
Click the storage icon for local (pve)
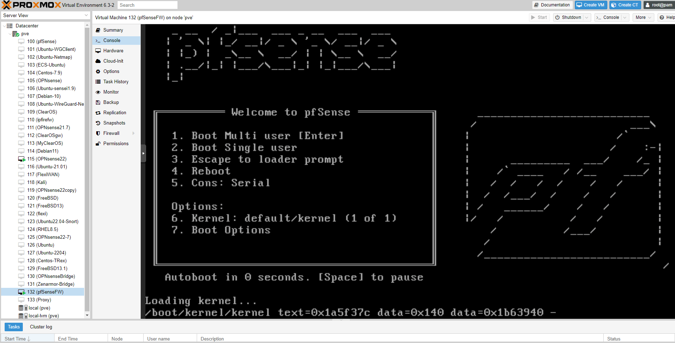[x=23, y=308]
